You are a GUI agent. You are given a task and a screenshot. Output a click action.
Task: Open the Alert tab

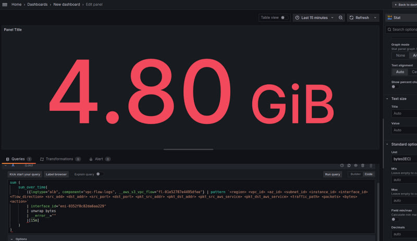pyautogui.click(x=96, y=159)
